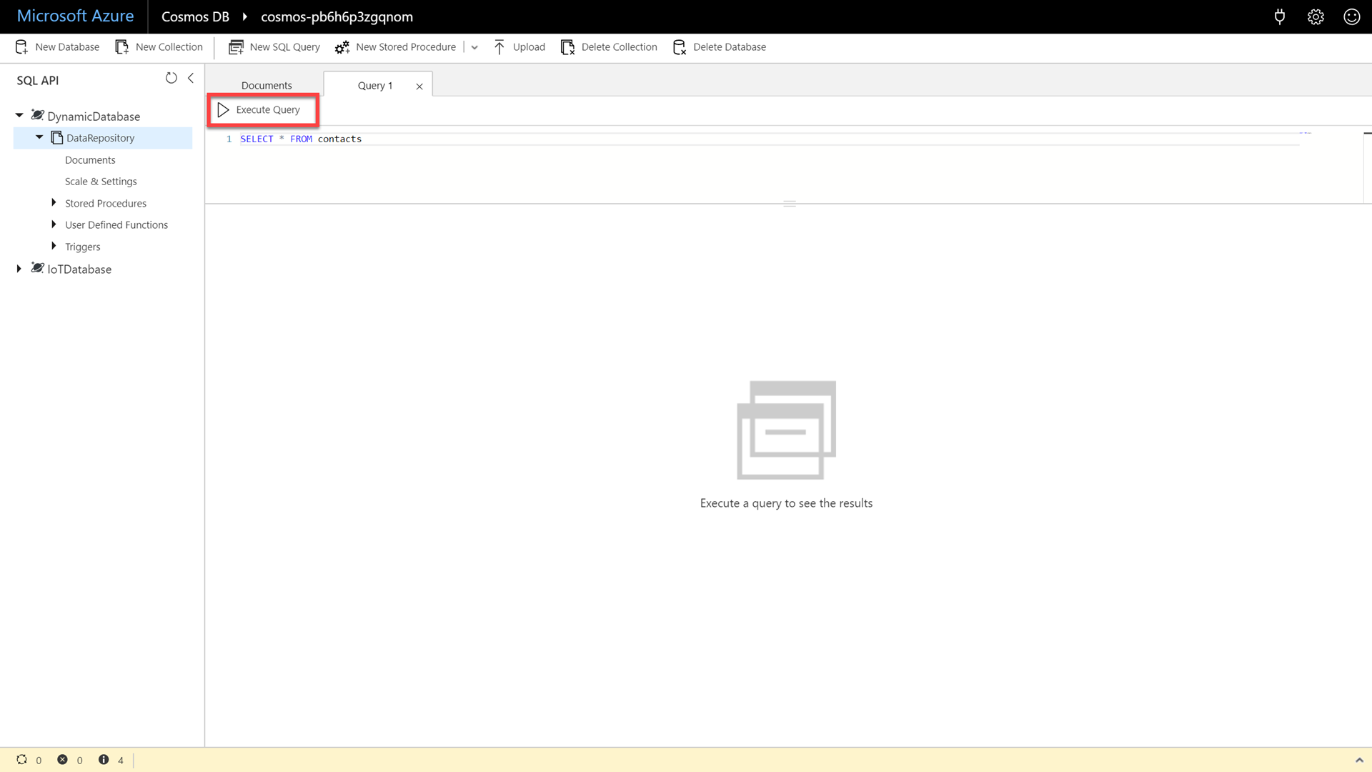
Task: Refresh the SQL API tree
Action: click(171, 78)
